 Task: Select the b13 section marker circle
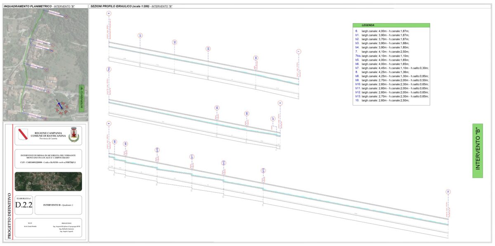coord(263,170)
